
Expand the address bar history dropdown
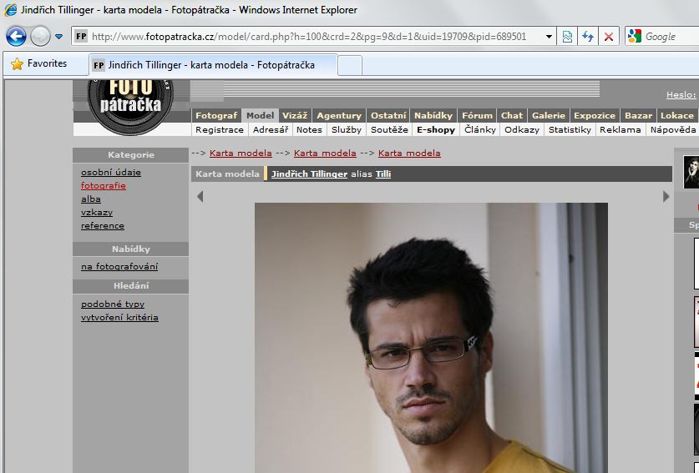[549, 37]
